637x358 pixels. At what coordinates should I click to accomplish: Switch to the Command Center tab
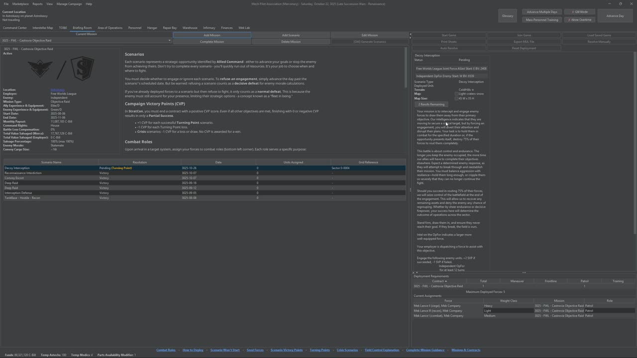point(15,28)
